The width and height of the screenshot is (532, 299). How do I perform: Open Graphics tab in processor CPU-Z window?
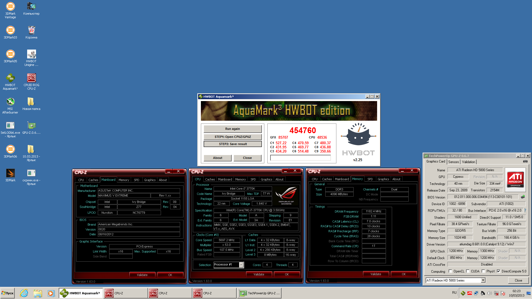click(266, 179)
